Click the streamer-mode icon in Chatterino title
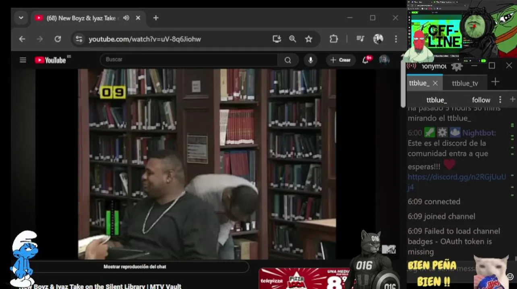Image resolution: width=517 pixels, height=289 pixels. [x=412, y=66]
